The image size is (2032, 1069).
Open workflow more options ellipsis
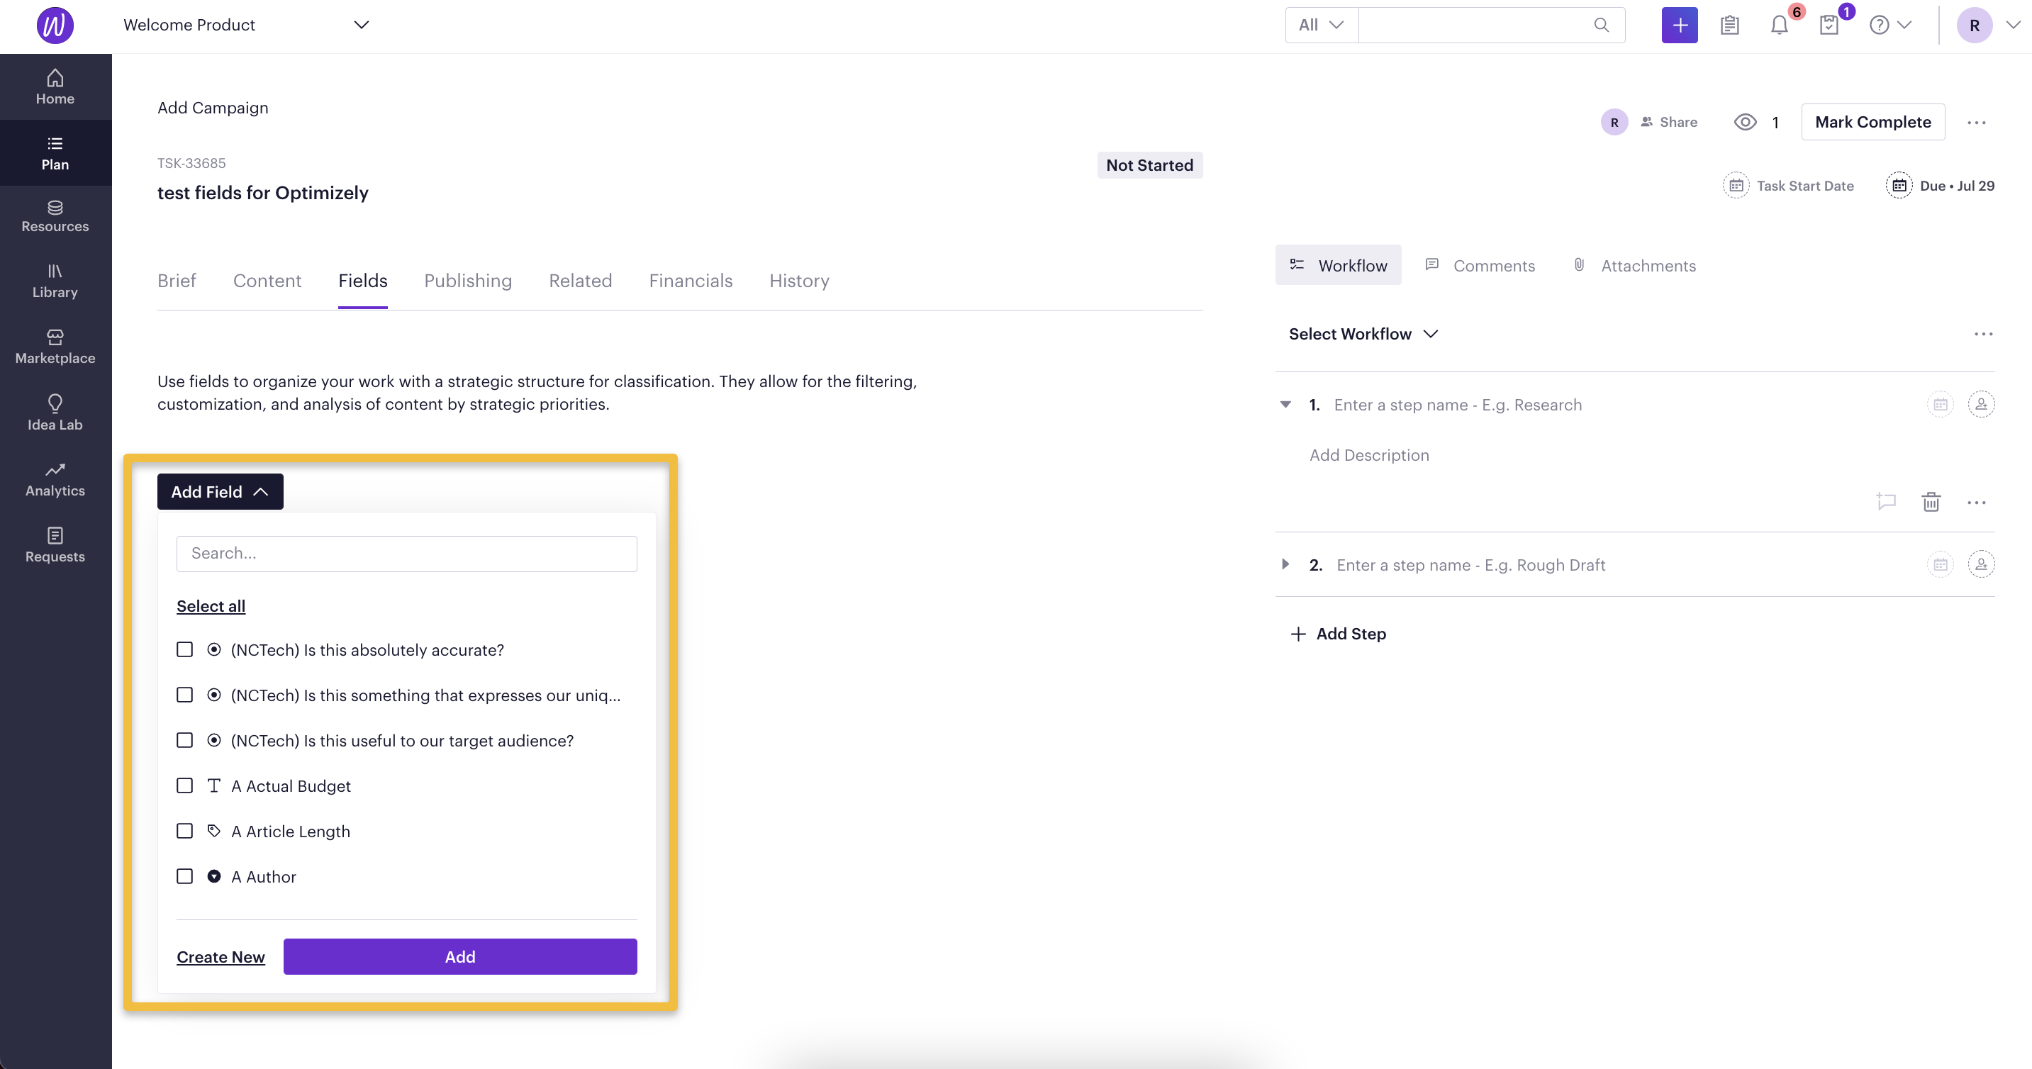1983,334
